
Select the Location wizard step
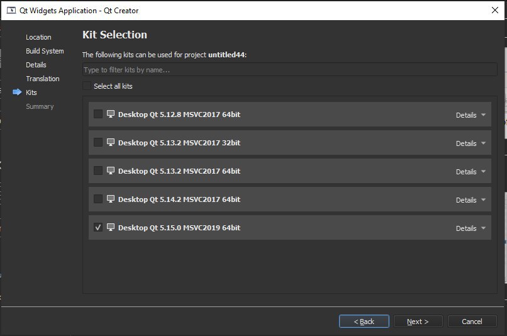[38, 37]
